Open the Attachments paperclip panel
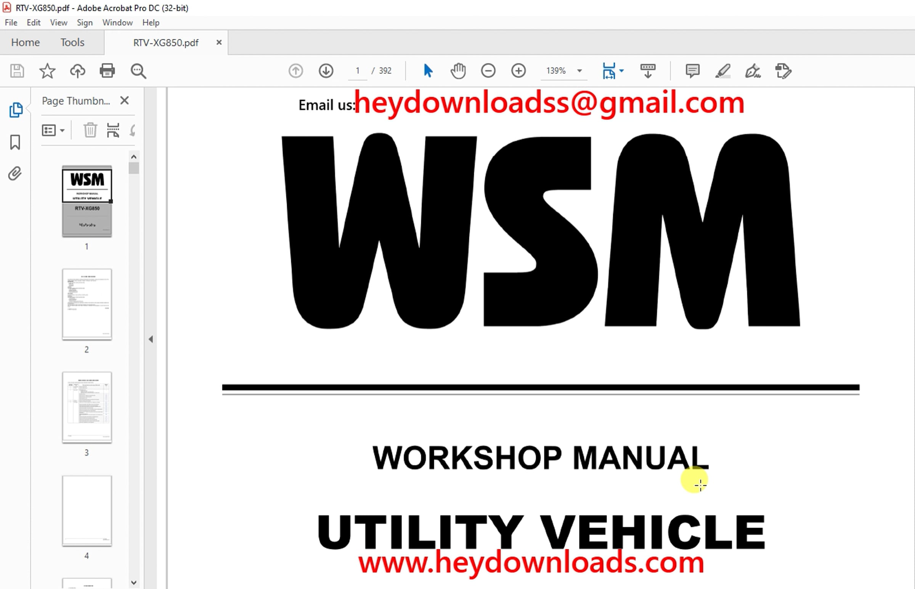 click(15, 173)
